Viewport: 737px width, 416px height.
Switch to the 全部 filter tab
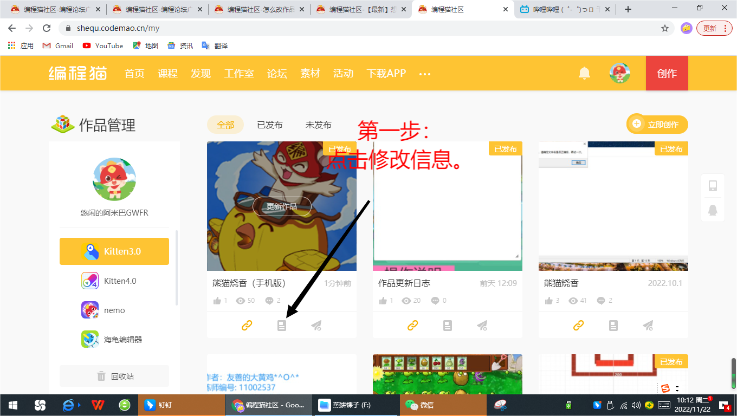click(225, 125)
